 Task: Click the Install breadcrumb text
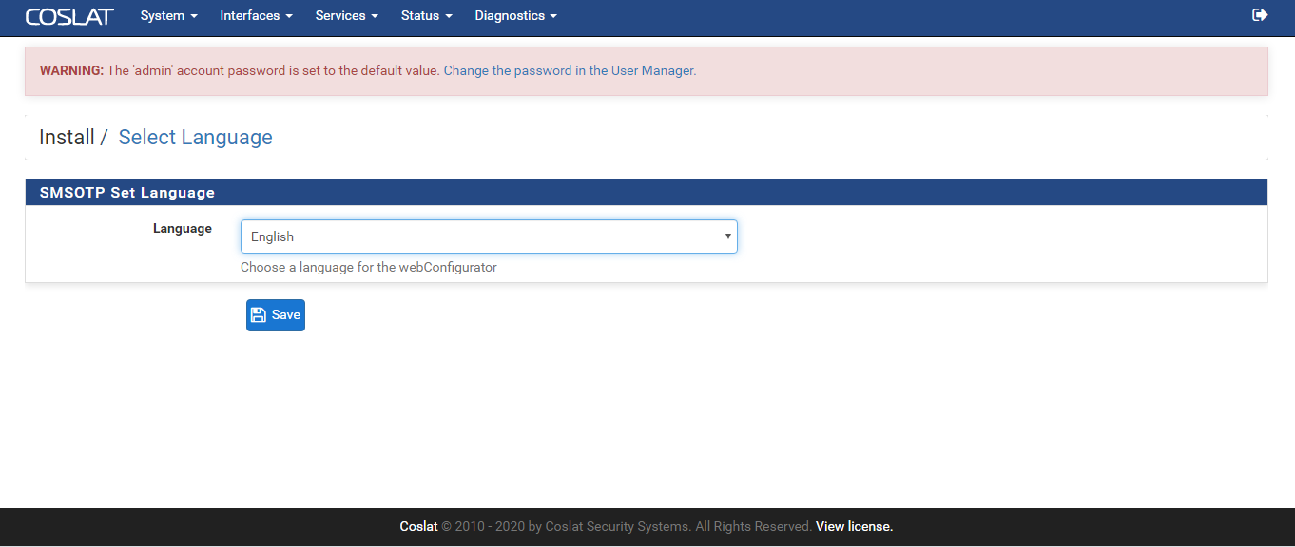[x=67, y=138]
